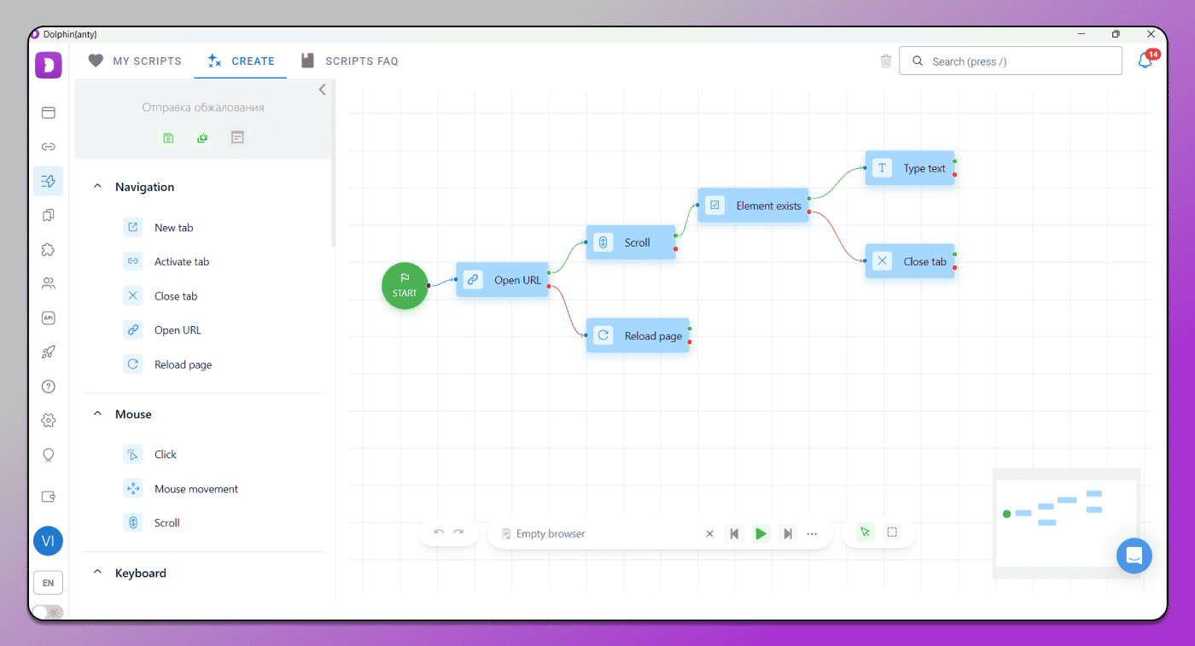Collapse the Navigation section

click(97, 187)
